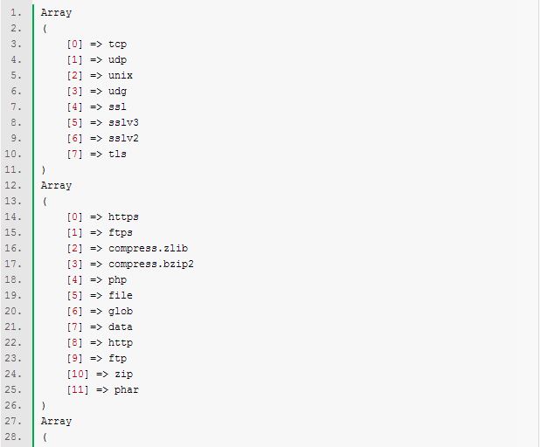
Task: Click line number 12 in the gutter
Action: (x=16, y=185)
